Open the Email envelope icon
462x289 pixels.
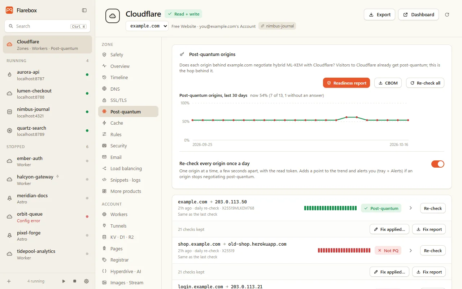pyautogui.click(x=104, y=157)
